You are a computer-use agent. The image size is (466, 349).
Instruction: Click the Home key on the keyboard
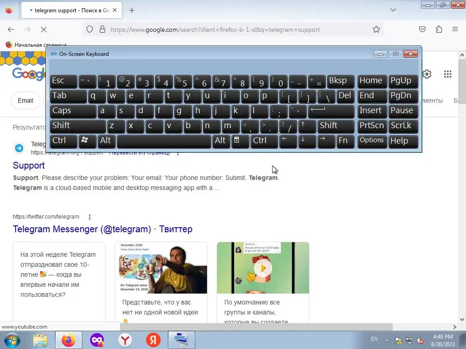[x=372, y=81]
